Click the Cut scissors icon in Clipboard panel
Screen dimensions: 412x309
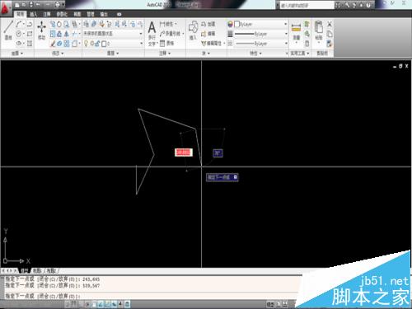pyautogui.click(x=330, y=24)
